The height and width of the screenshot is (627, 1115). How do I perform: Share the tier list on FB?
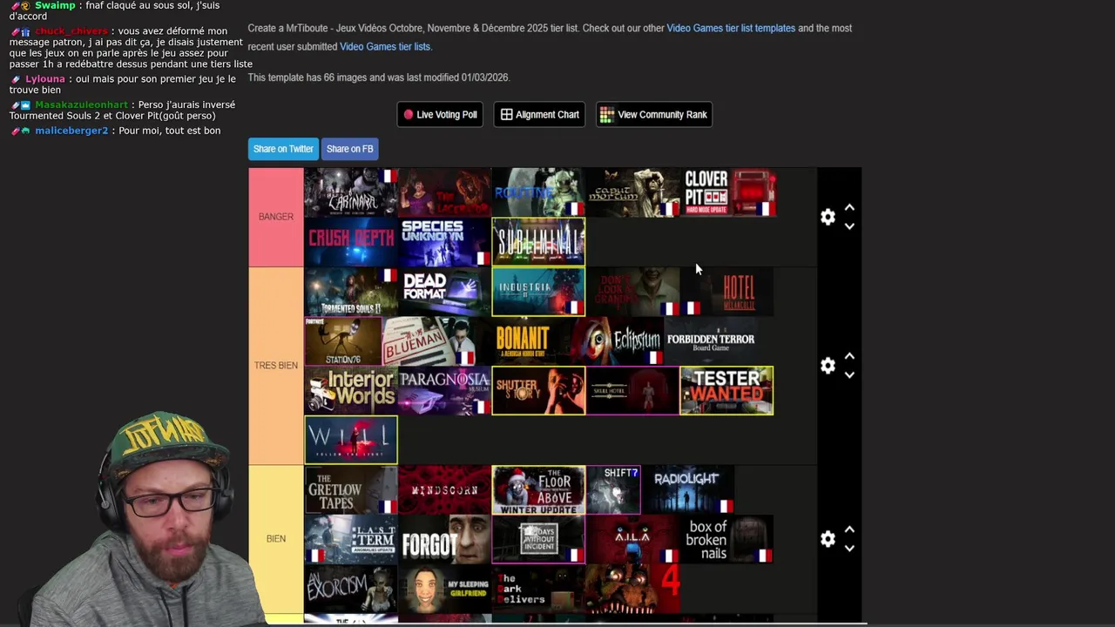349,149
